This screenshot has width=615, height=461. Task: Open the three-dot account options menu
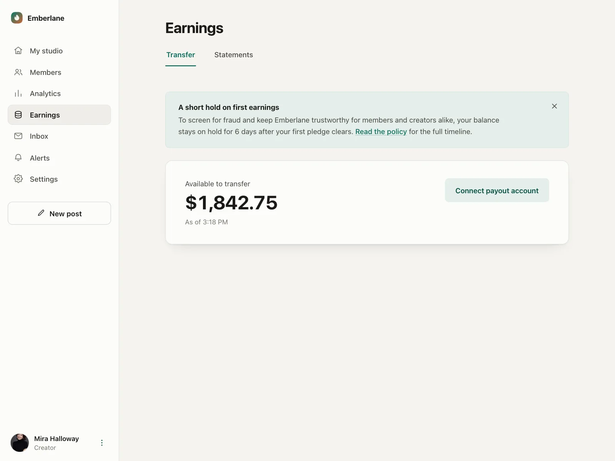click(x=102, y=443)
